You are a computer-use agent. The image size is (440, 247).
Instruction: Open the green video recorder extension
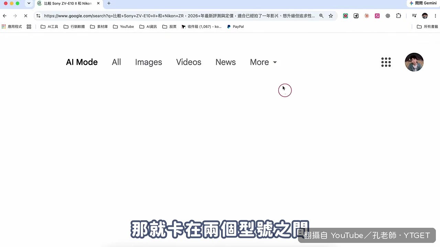click(345, 16)
